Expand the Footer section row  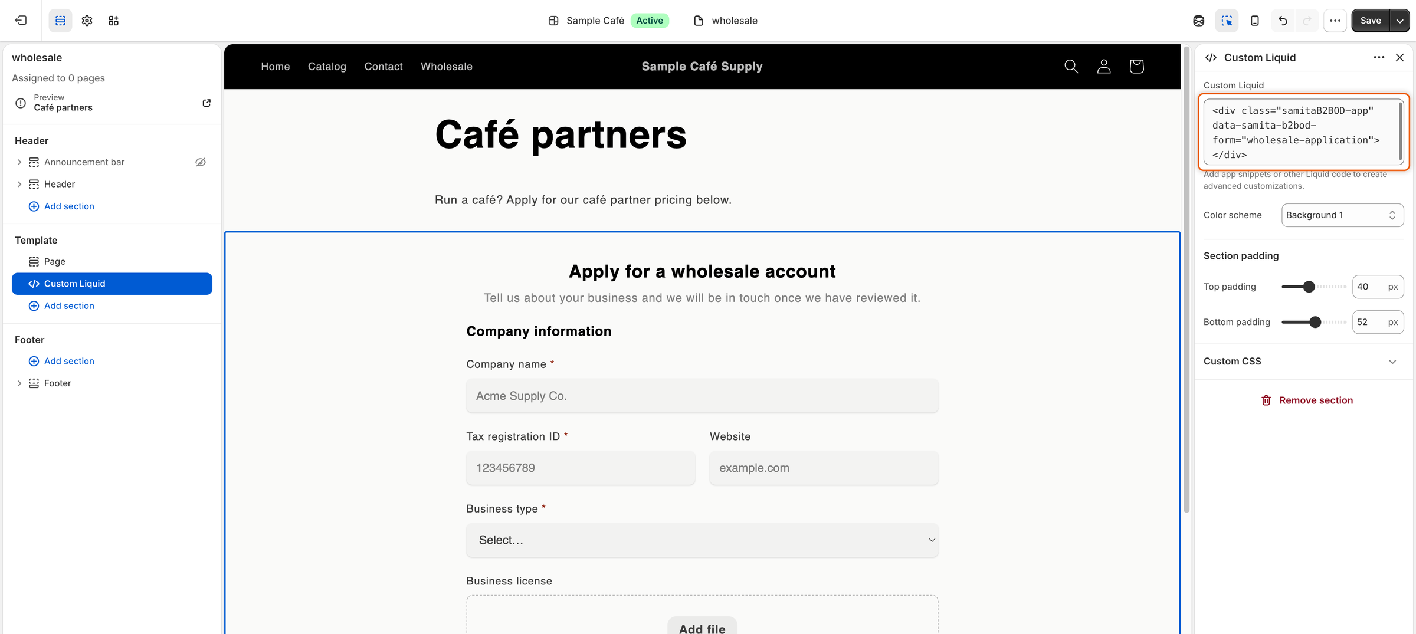[19, 383]
